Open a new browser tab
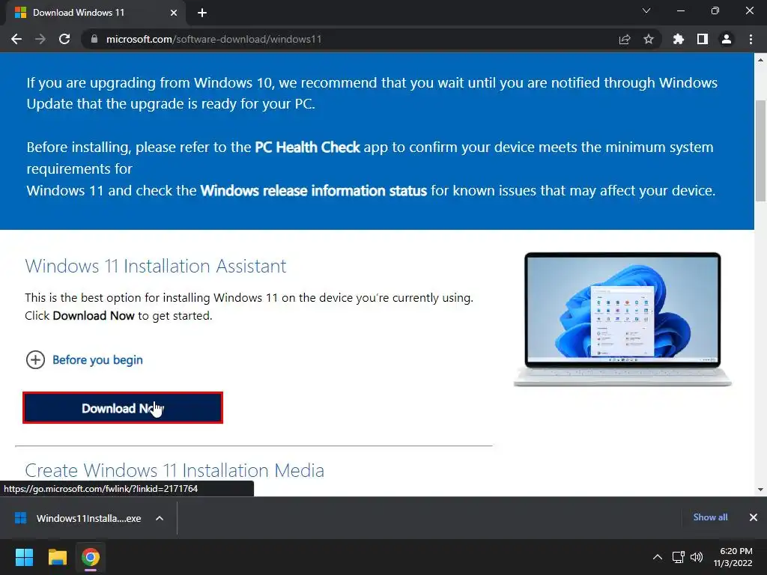 (x=202, y=13)
